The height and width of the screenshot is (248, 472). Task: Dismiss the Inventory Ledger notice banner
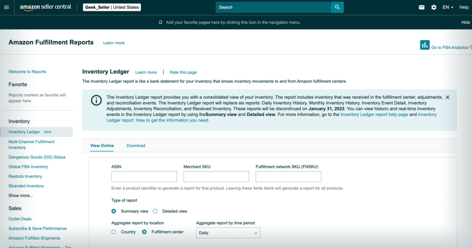(447, 97)
